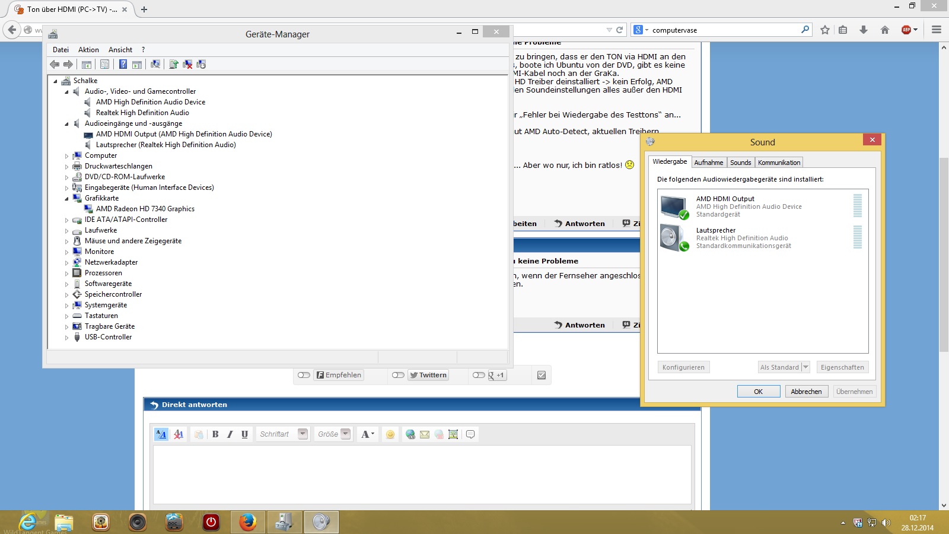Viewport: 949px width, 534px height.
Task: Switch editor mode A/A icon
Action: point(161,434)
